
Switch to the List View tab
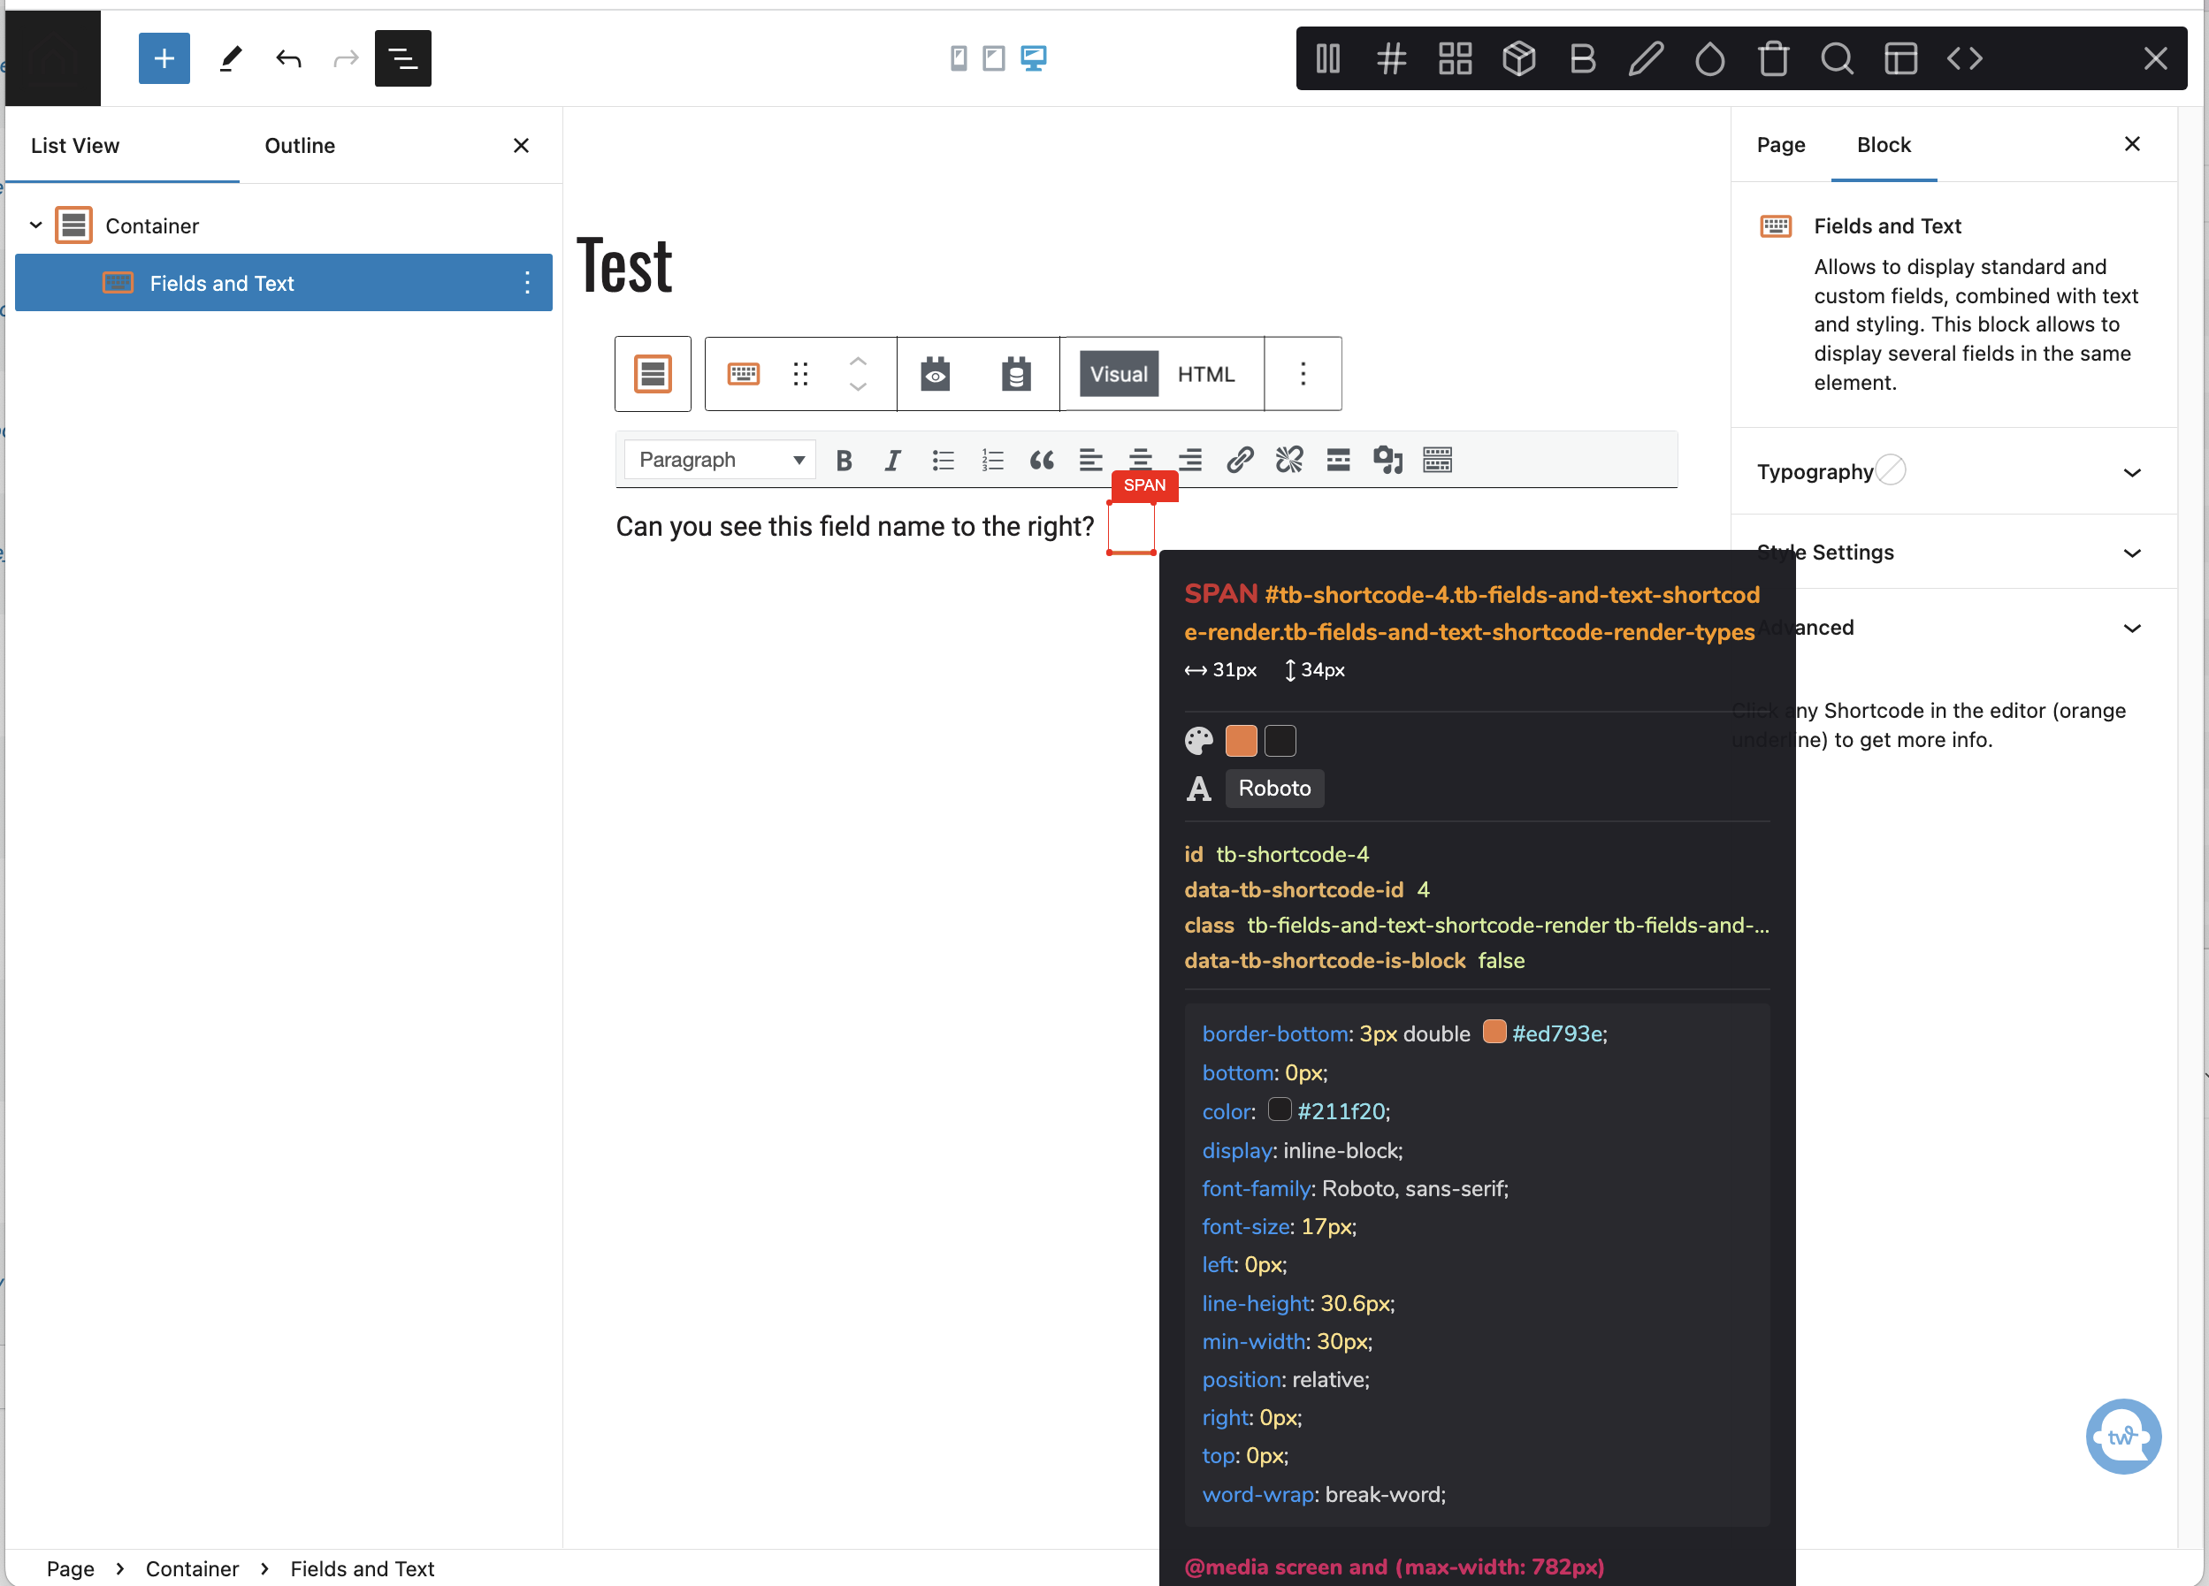pos(75,146)
